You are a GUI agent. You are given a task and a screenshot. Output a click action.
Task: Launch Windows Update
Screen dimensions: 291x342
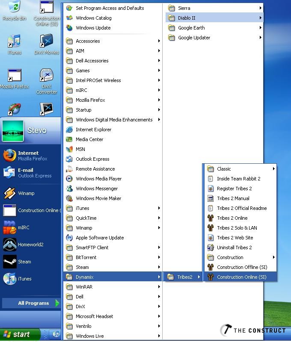(x=113, y=28)
